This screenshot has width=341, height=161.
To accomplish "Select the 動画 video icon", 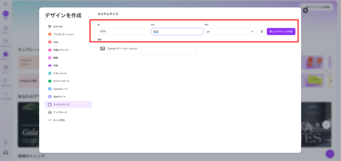I will (x=50, y=58).
